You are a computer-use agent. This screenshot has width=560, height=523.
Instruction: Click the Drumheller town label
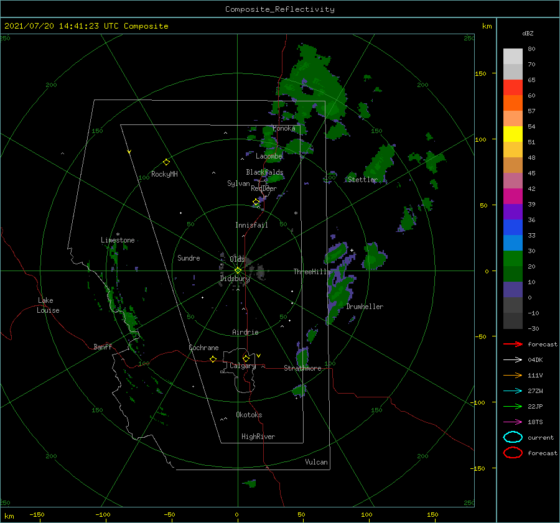click(365, 307)
